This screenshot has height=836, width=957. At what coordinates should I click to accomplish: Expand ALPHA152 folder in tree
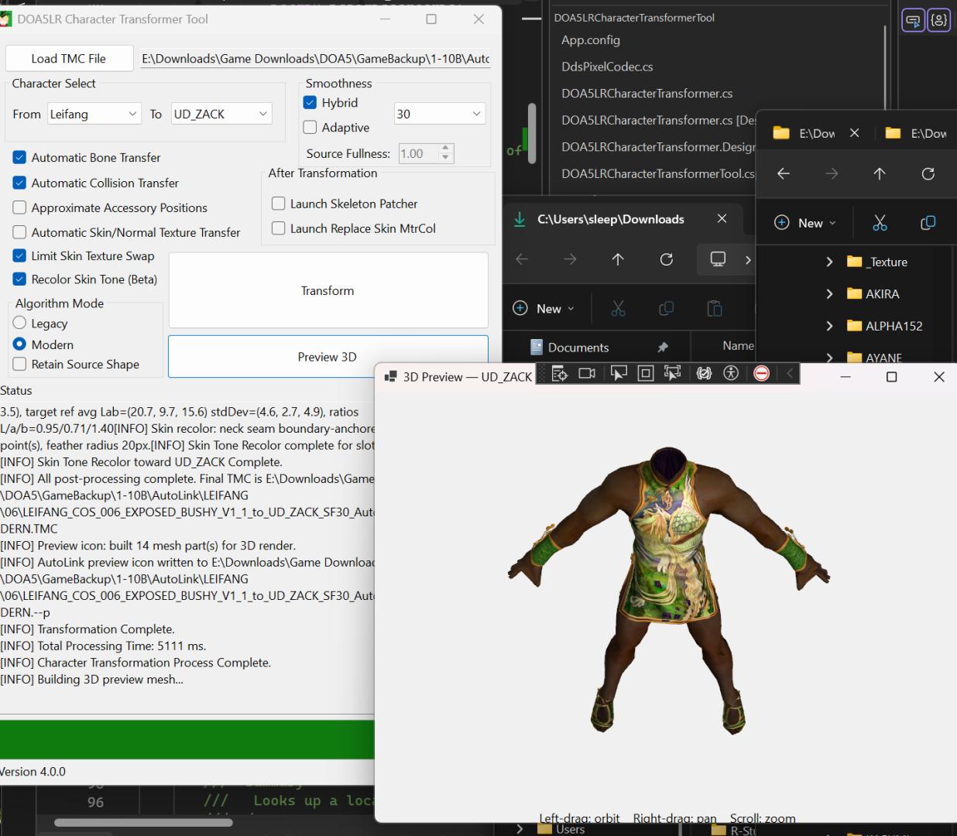(829, 326)
